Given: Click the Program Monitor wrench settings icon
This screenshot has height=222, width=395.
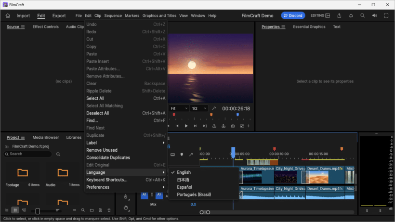Looking at the screenshot, I should pyautogui.click(x=214, y=108).
